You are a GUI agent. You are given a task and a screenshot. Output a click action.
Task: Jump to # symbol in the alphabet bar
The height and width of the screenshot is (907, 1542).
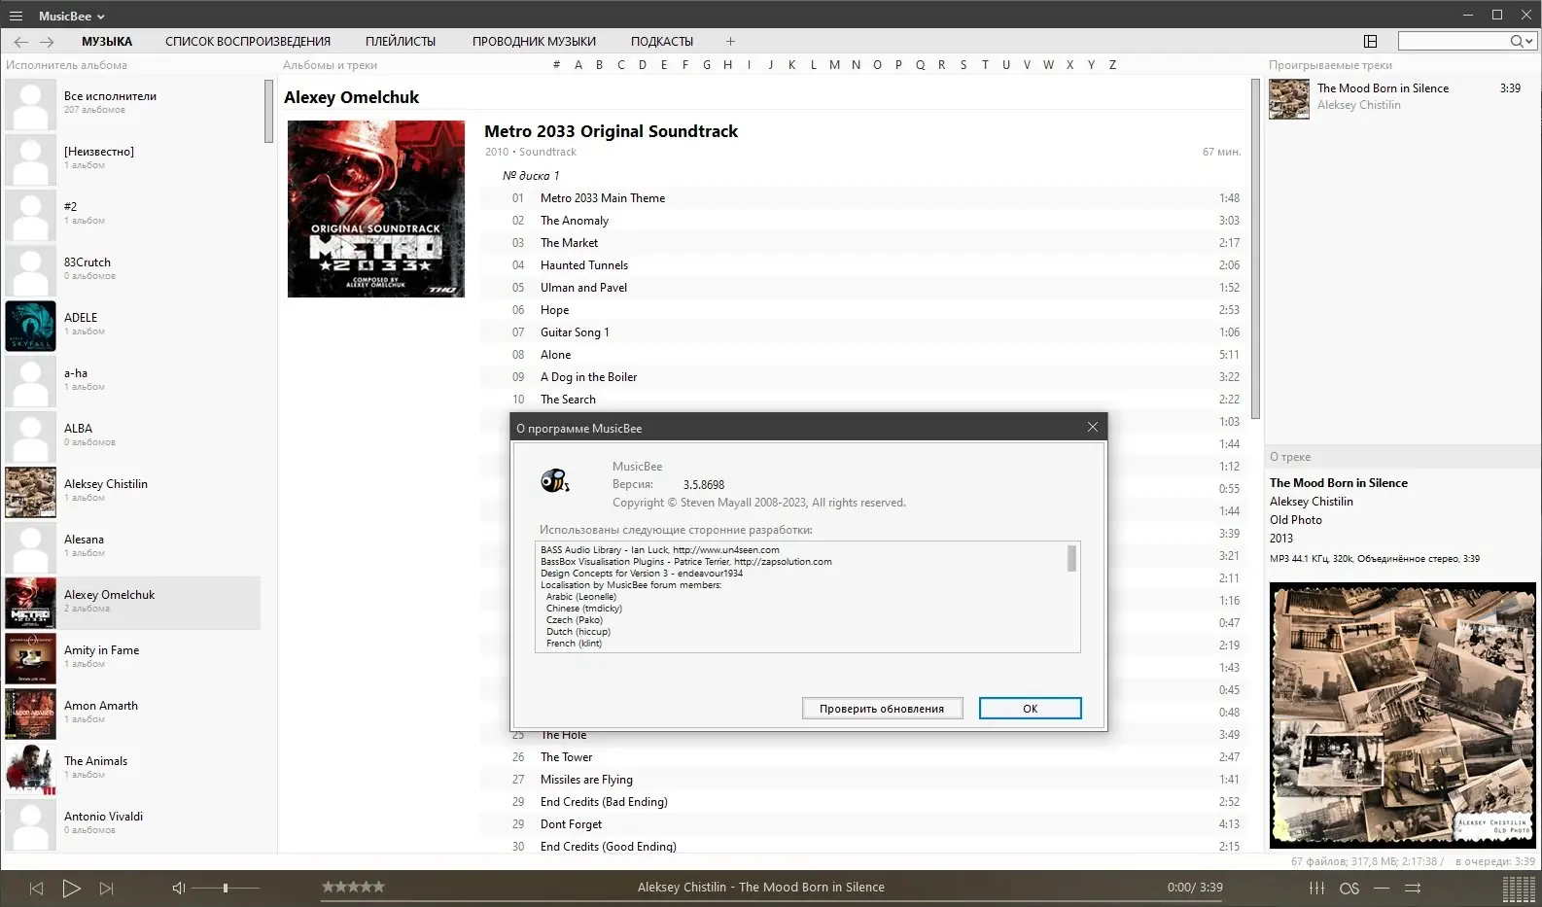[x=556, y=65]
